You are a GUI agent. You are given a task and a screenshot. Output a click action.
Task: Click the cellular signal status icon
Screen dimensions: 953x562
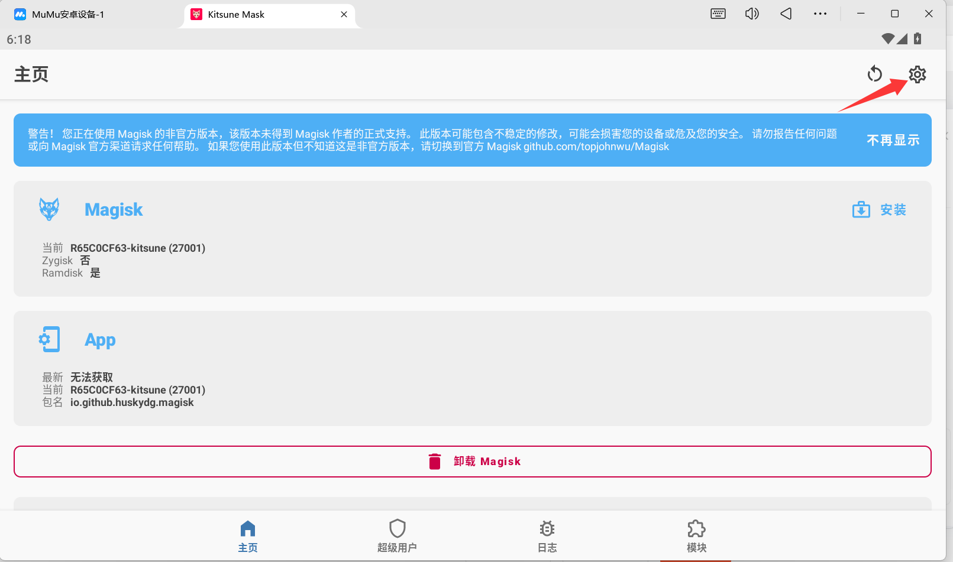coord(902,39)
